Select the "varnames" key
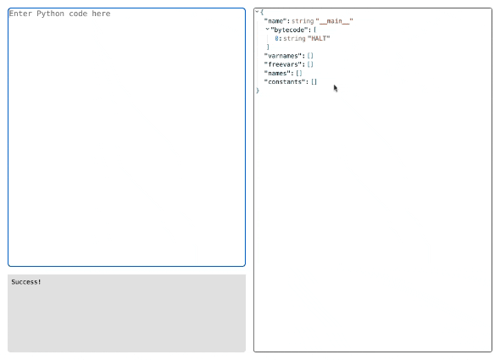Image resolution: width=500 pixels, height=360 pixels. (283, 56)
